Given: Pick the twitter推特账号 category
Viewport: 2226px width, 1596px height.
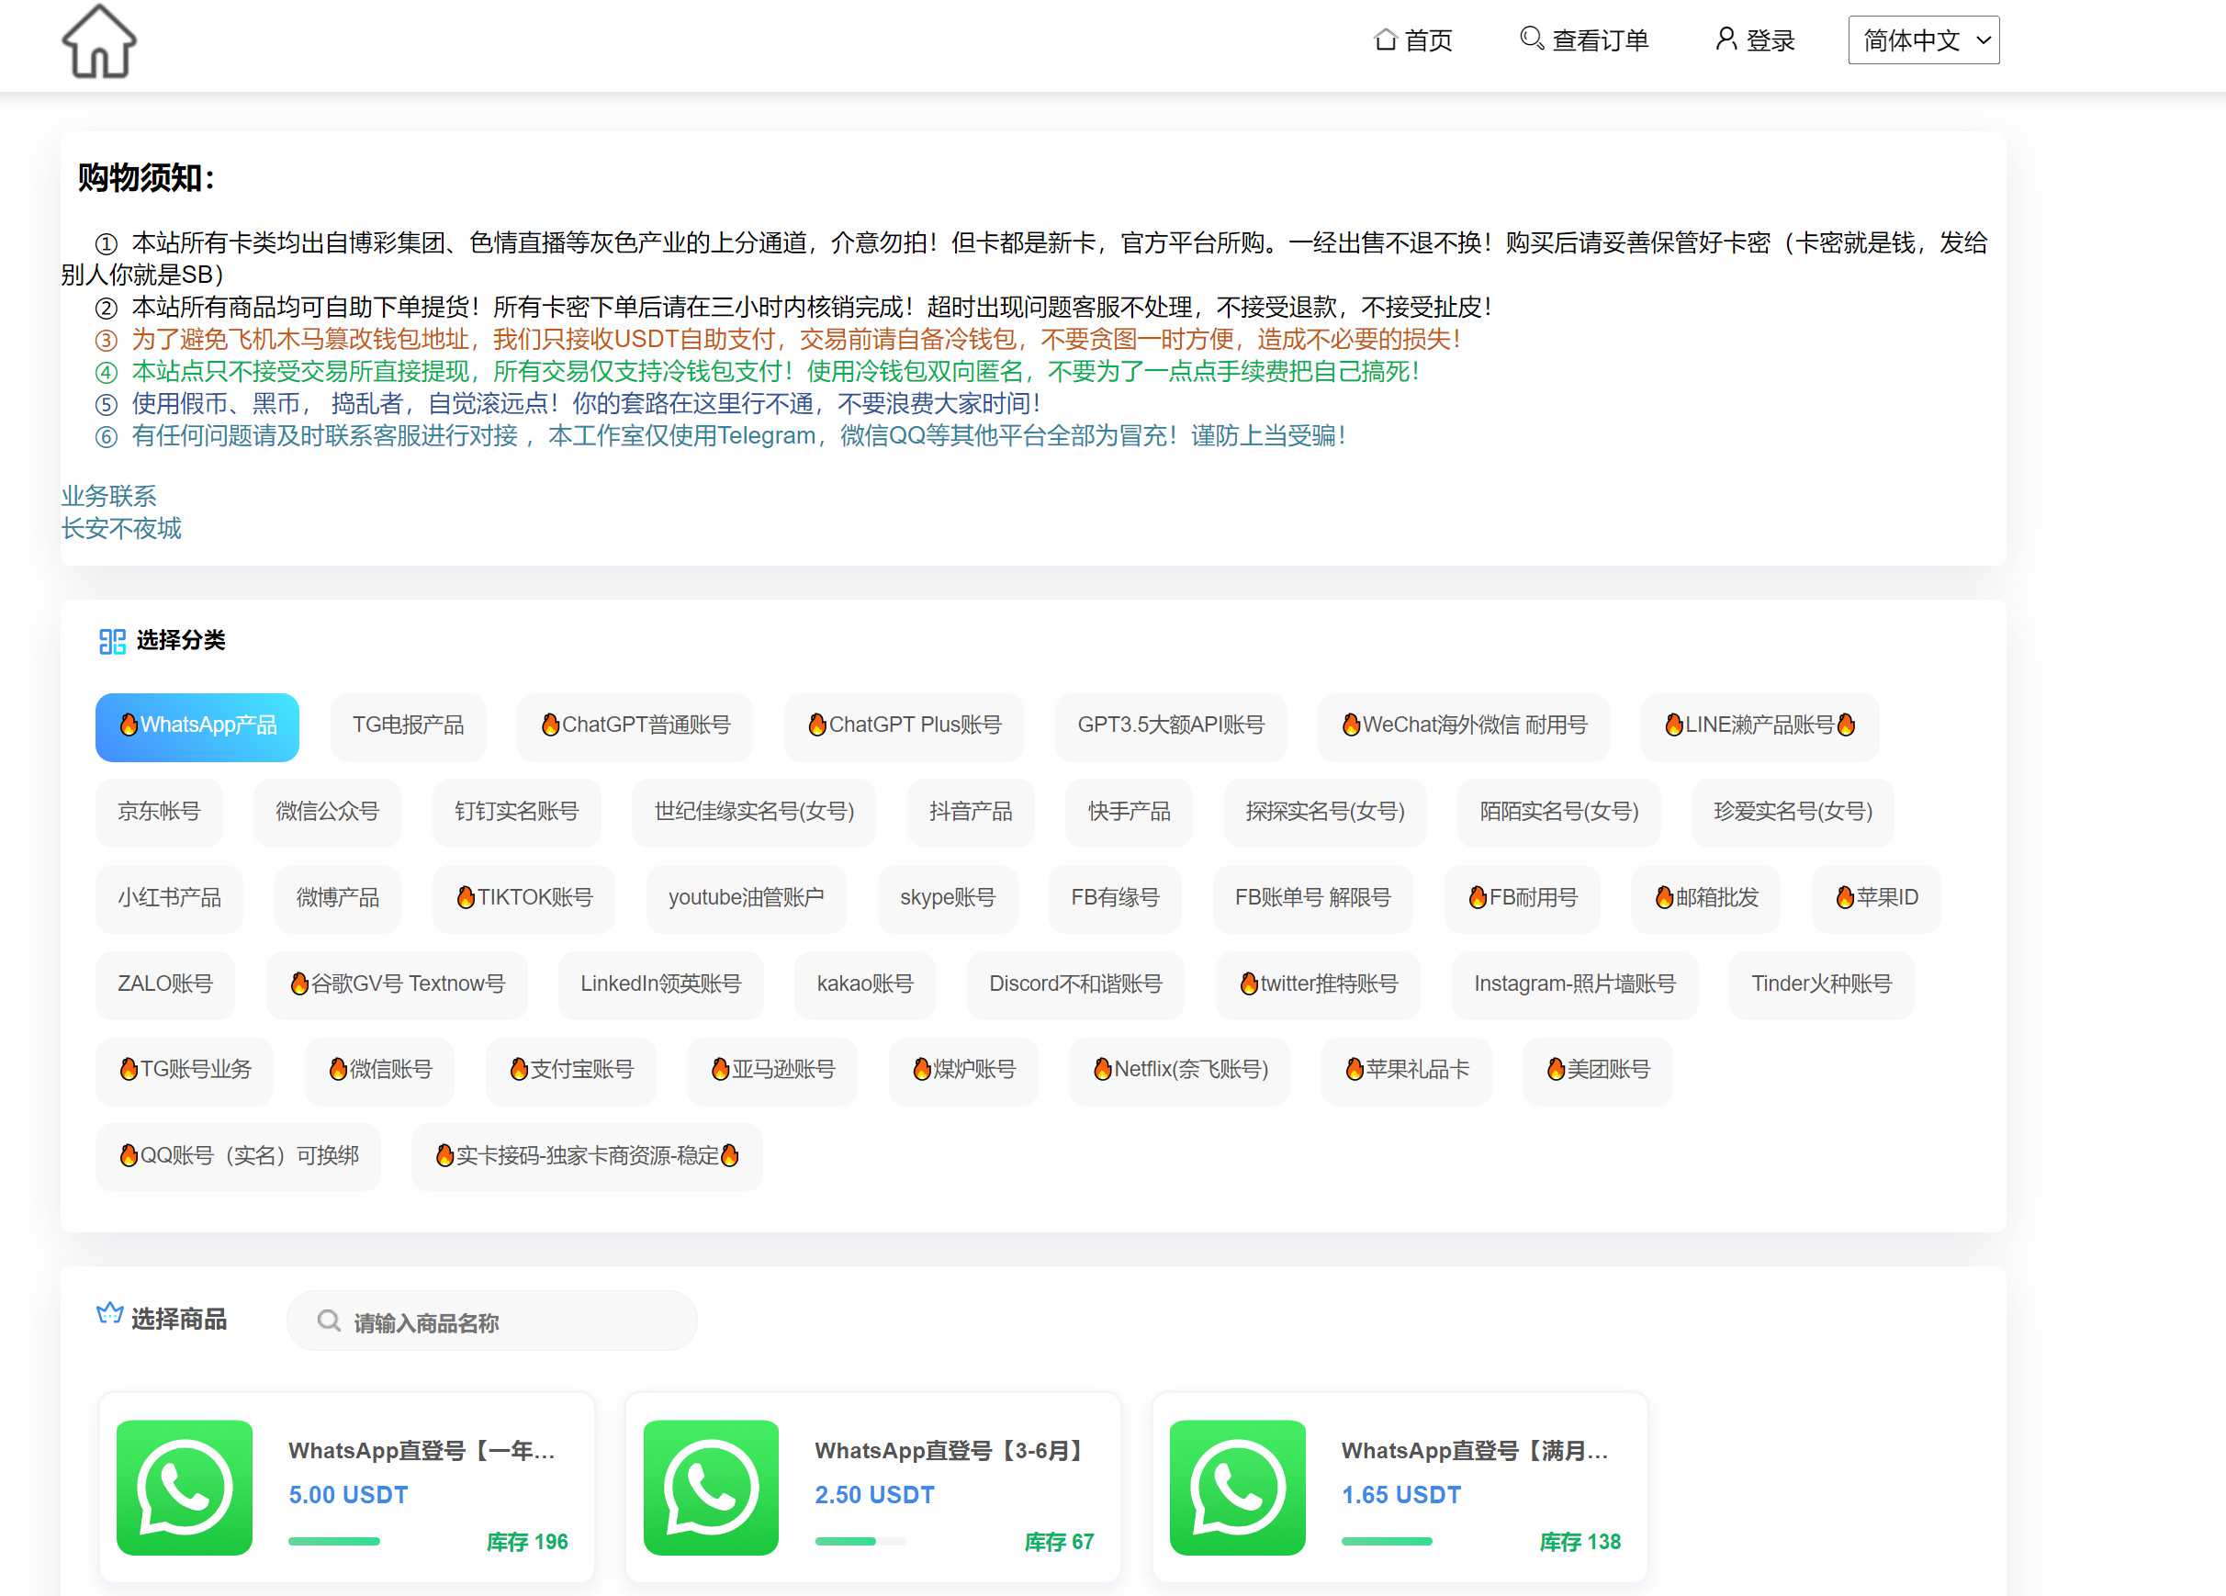Looking at the screenshot, I should pyautogui.click(x=1318, y=984).
